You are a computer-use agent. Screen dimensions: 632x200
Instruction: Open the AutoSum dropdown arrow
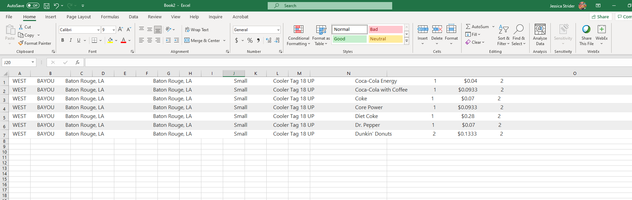493,27
